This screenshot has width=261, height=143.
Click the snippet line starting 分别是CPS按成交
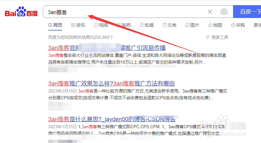point(131,98)
